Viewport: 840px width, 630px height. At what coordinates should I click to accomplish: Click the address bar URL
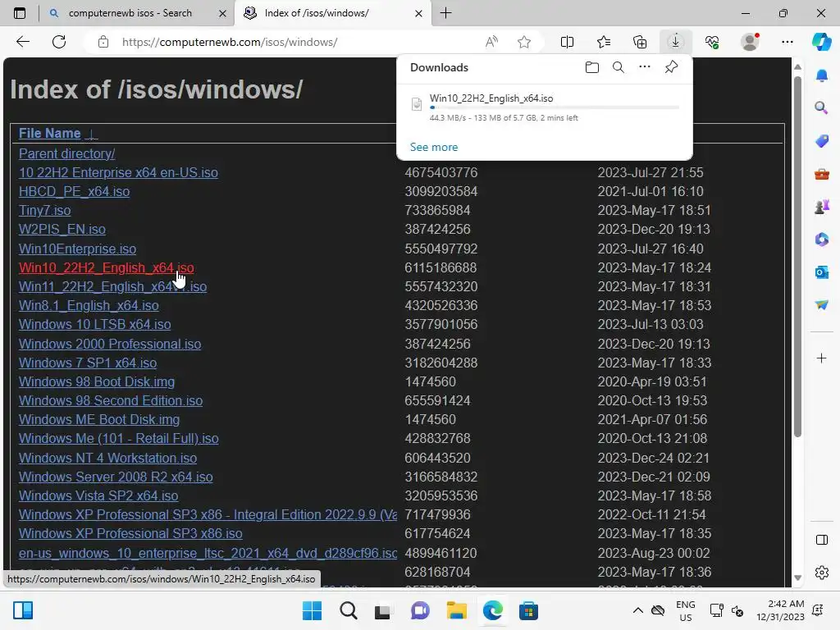230,42
